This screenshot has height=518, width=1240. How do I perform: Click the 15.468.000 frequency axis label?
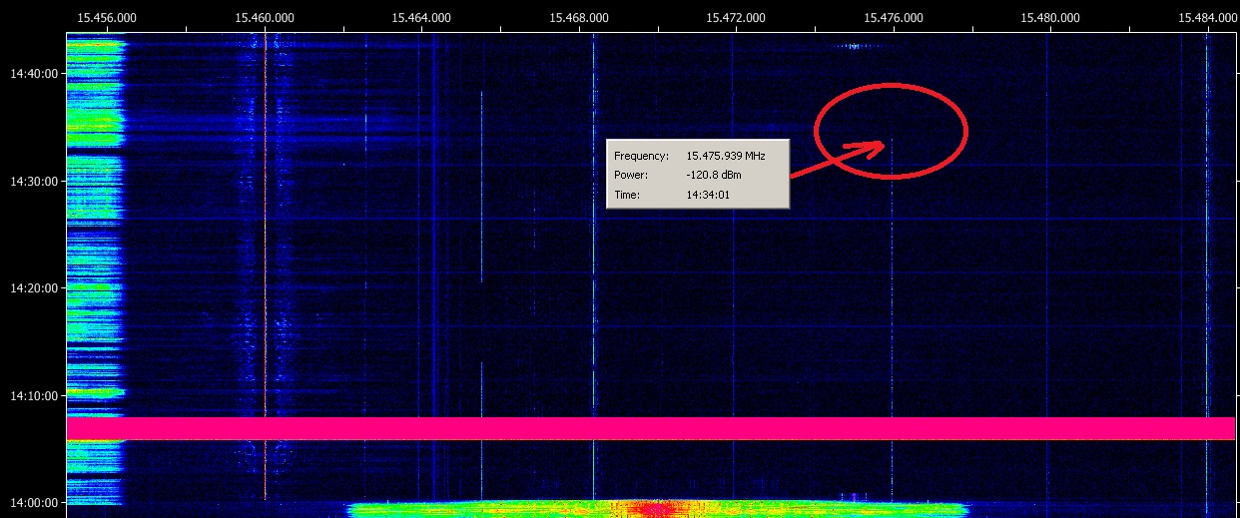point(579,17)
